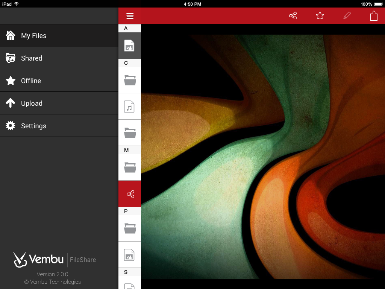Select the image file under section A
This screenshot has height=289, width=385.
129,46
